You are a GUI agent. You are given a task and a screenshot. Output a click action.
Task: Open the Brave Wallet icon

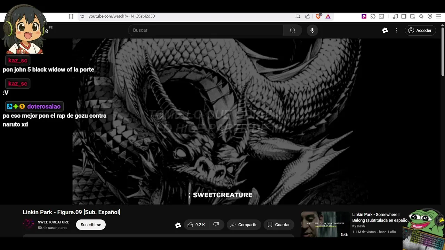[413, 16]
